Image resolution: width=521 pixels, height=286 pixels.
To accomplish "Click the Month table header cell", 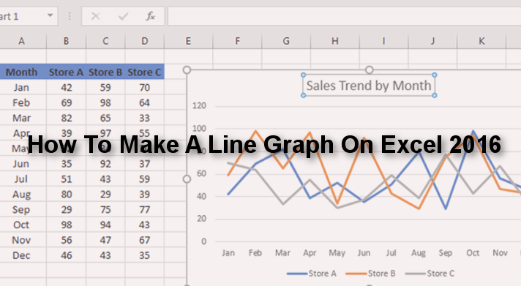I will [22, 72].
